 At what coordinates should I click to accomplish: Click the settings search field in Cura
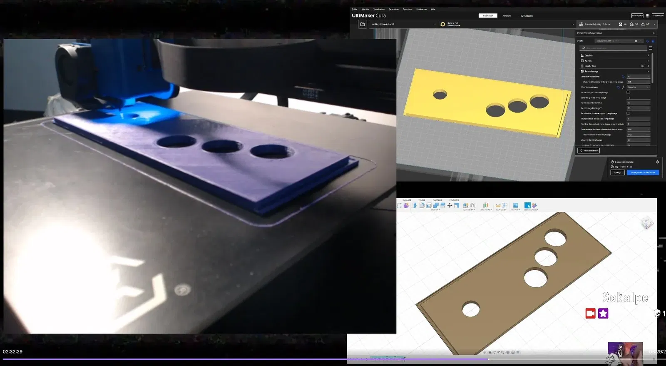click(x=614, y=48)
